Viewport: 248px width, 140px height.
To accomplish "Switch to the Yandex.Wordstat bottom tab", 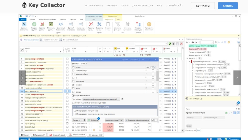I will point(56,135).
